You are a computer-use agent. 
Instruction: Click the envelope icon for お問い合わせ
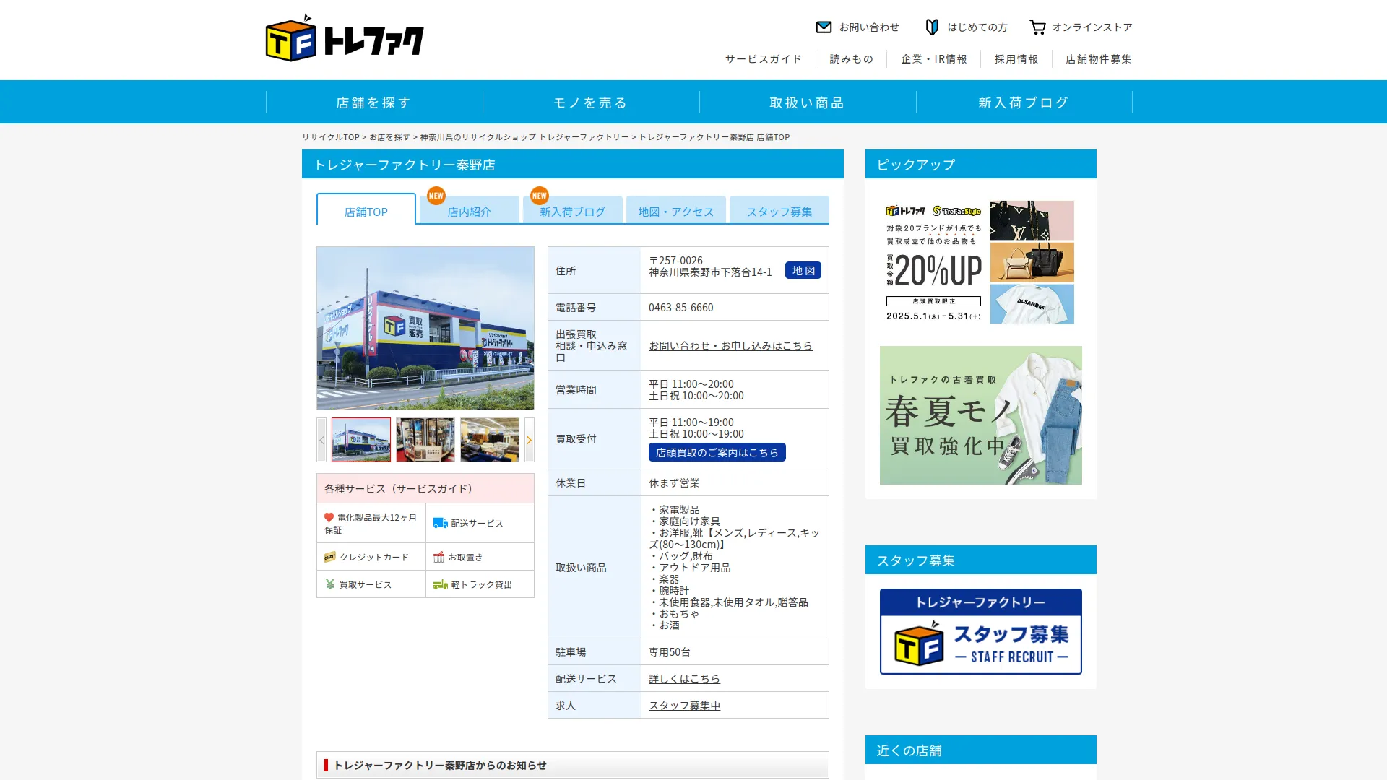pos(824,27)
